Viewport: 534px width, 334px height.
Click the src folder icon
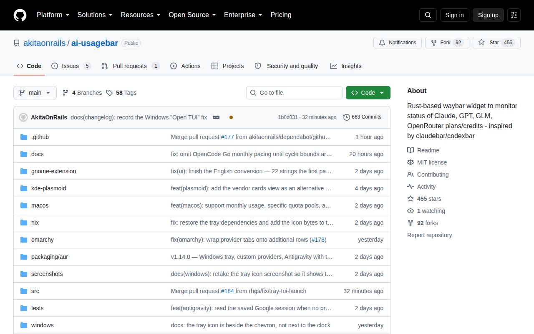(24, 291)
